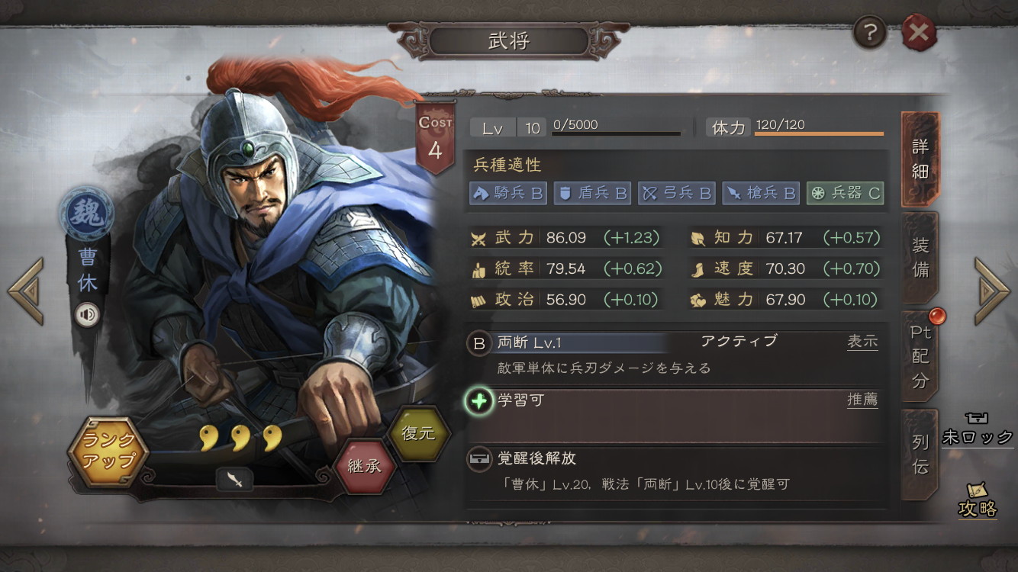Tap the sword weapon icon below stars

coord(235,479)
